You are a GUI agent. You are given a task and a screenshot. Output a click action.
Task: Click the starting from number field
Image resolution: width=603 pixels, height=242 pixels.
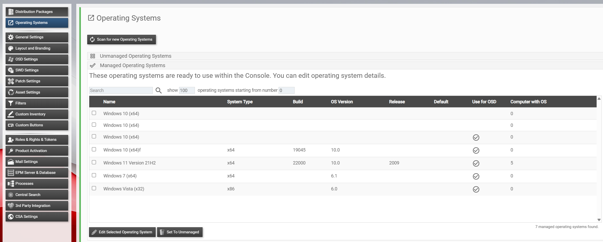[286, 90]
